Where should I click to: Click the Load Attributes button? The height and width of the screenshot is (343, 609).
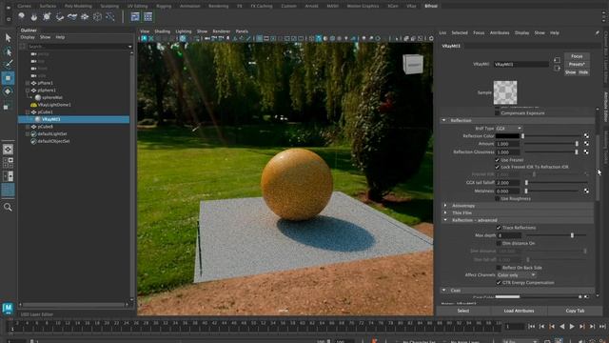[519, 311]
